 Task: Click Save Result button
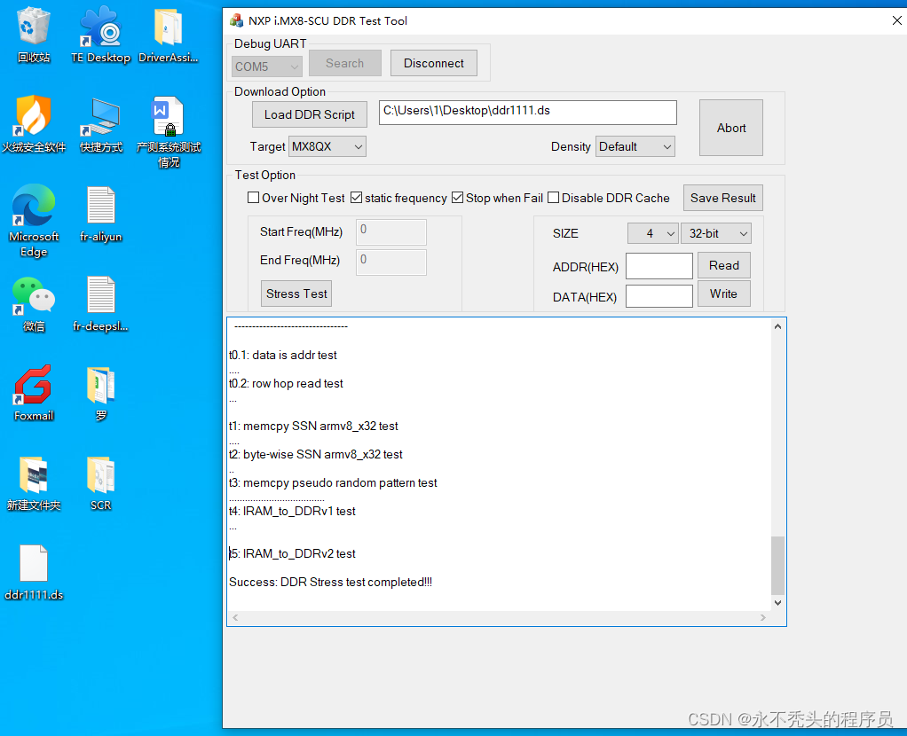[x=723, y=198]
